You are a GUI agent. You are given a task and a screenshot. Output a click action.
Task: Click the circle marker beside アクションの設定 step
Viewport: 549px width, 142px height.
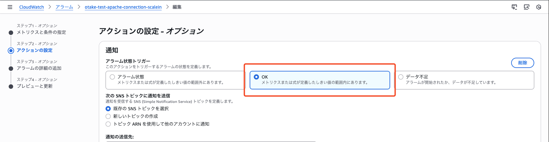(11, 50)
